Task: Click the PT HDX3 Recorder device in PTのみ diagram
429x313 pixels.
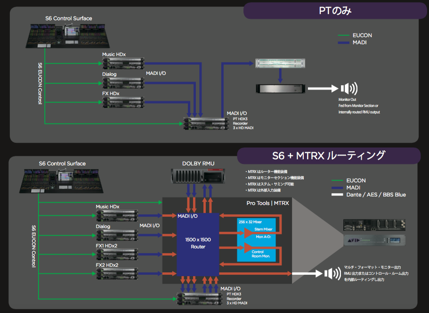Action: coord(206,124)
